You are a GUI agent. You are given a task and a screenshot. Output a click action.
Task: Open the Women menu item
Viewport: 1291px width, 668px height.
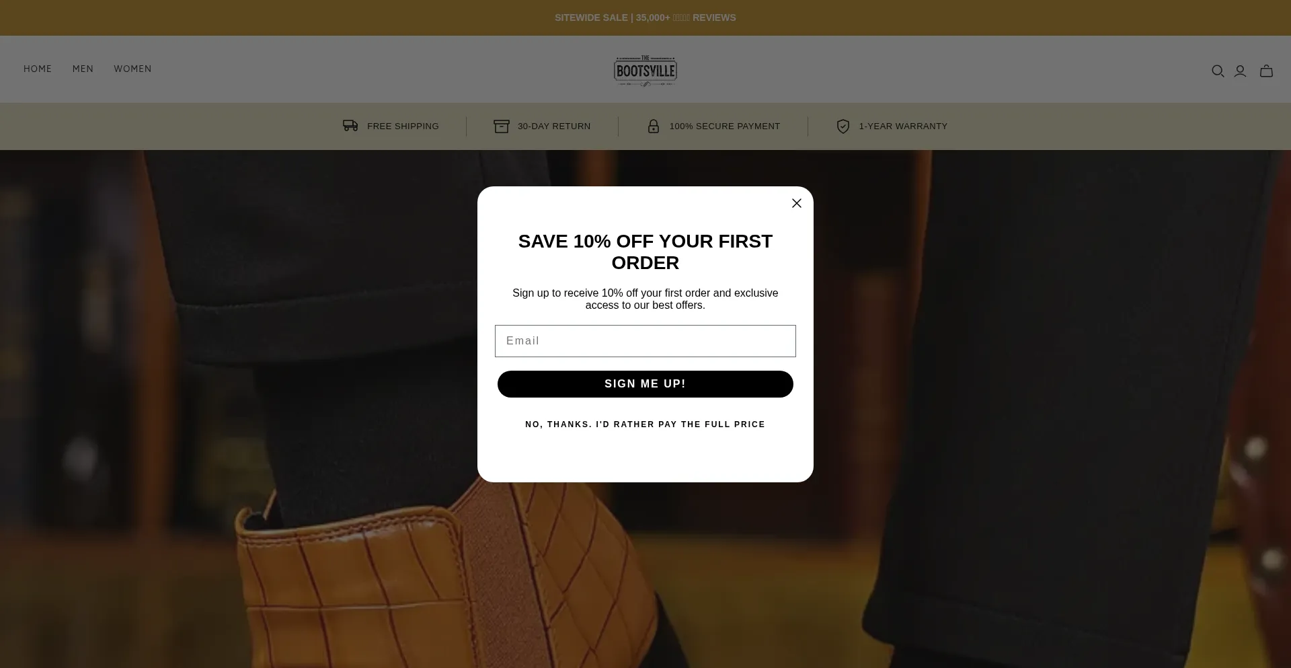pyautogui.click(x=132, y=69)
